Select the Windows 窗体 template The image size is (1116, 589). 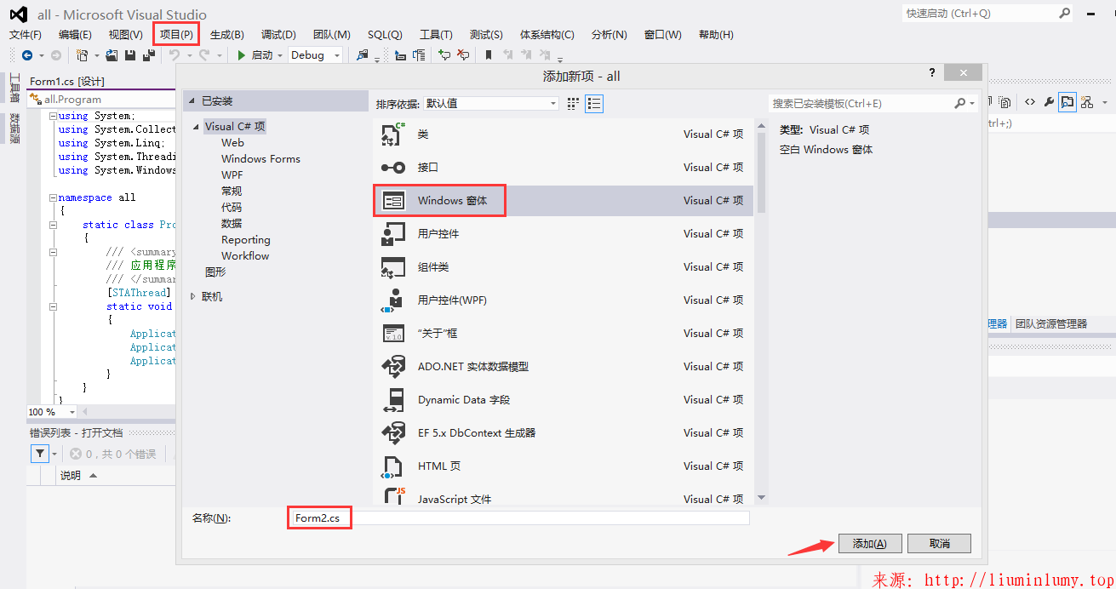tap(563, 201)
